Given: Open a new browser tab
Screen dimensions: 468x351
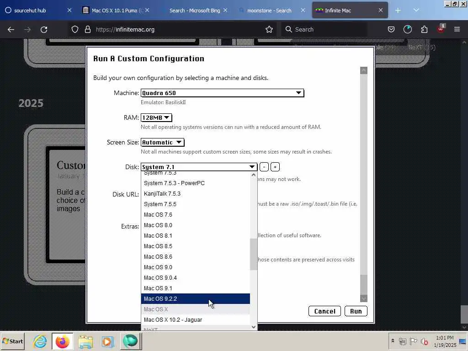Looking at the screenshot, I should point(398,11).
